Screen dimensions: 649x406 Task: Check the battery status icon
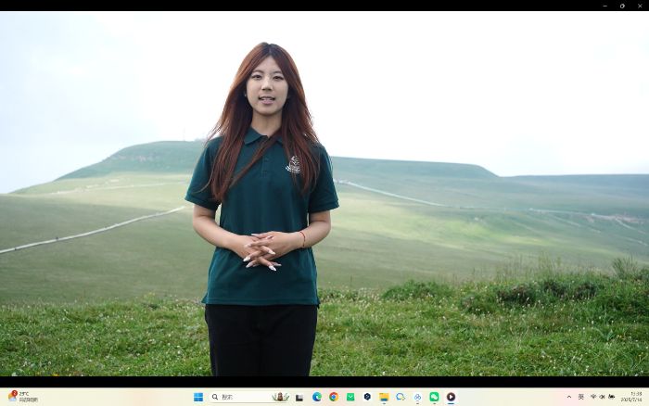click(611, 397)
